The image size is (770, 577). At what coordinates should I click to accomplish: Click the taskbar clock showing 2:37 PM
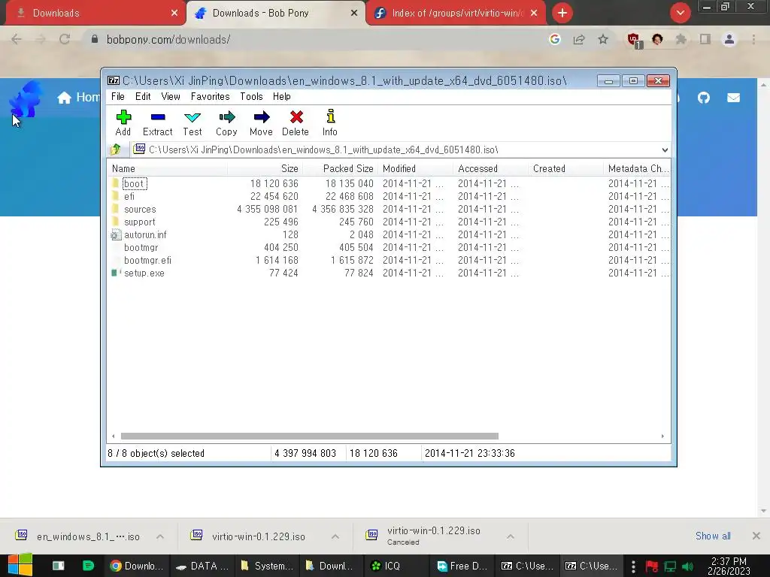tap(729, 566)
